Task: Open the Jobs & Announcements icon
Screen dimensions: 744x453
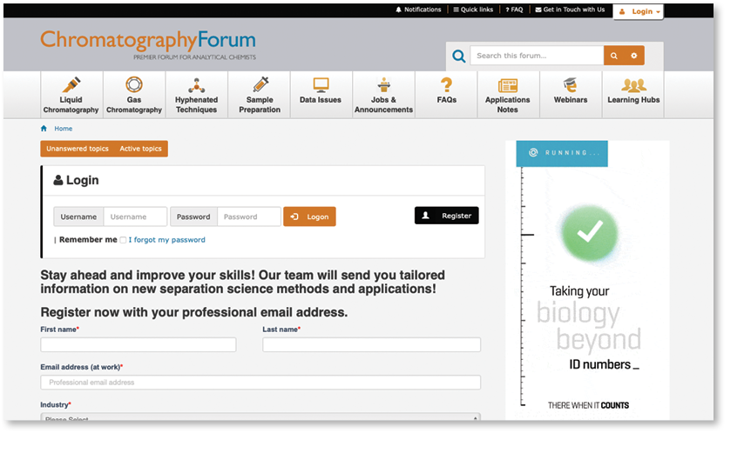Action: point(383,85)
